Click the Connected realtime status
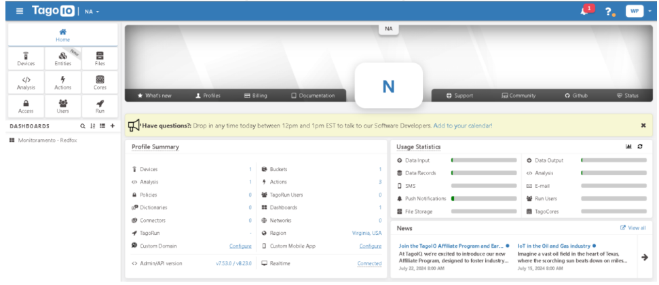The height and width of the screenshot is (285, 659). 369,263
